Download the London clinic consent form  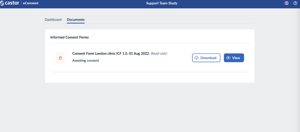coord(206,58)
